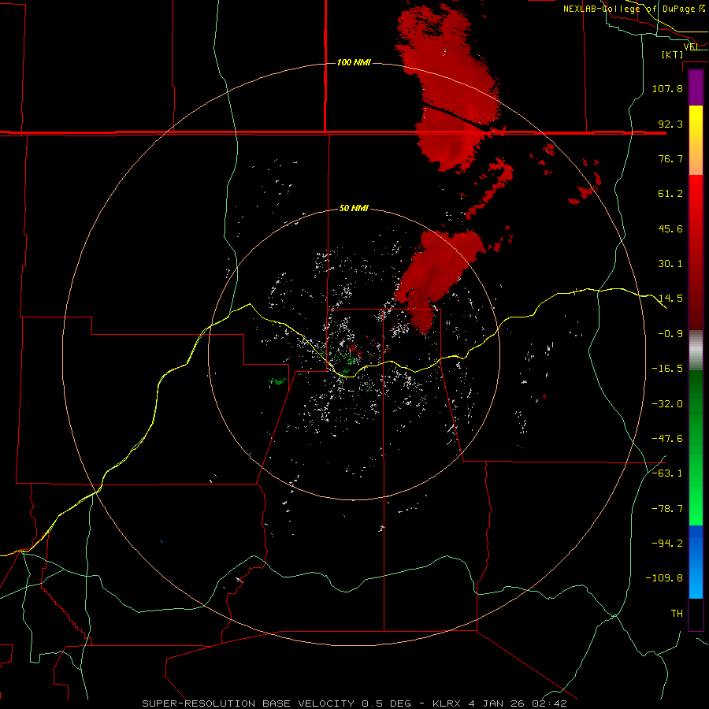
Task: Click the -109.8 velocity scale value
Action: (x=664, y=578)
